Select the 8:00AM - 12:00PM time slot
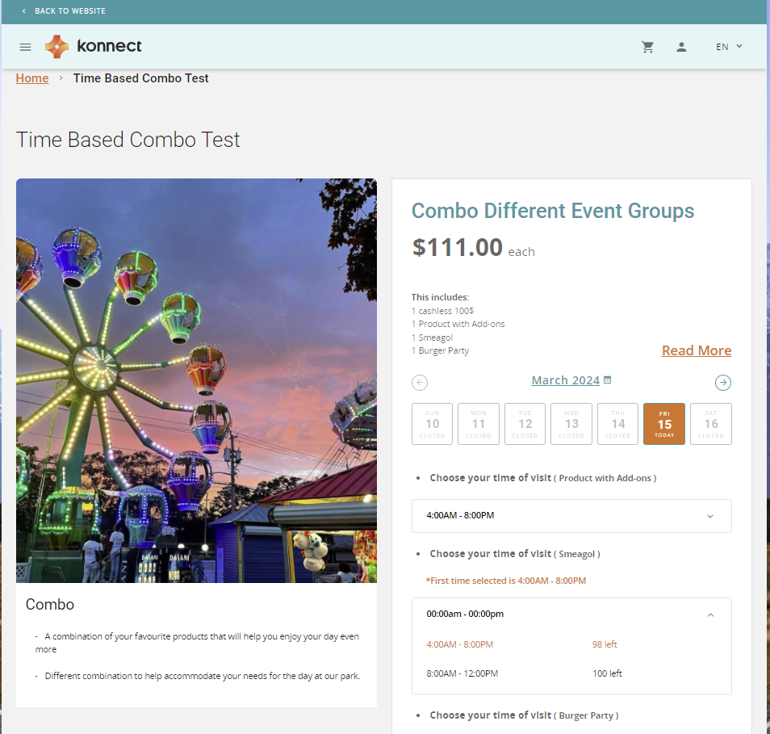 [x=462, y=673]
